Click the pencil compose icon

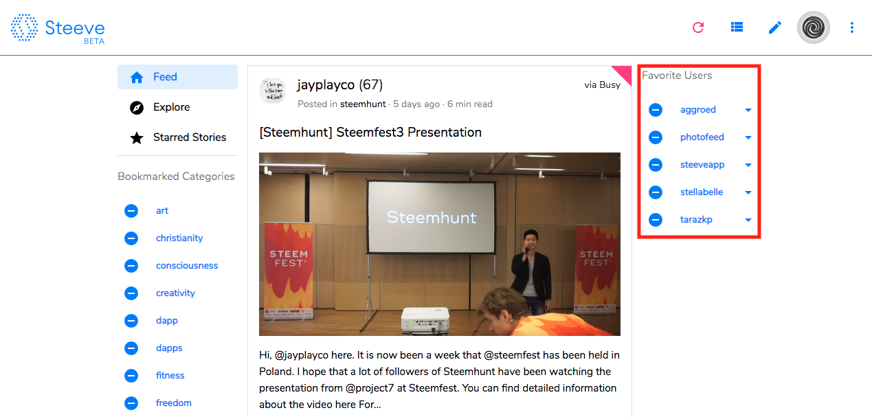tap(775, 27)
